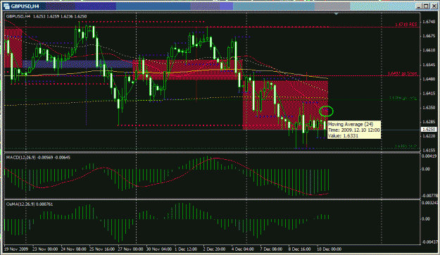The height and width of the screenshot is (255, 440).
Task: Click the GBPUSD,H4 window title text
Action: [x=25, y=6]
